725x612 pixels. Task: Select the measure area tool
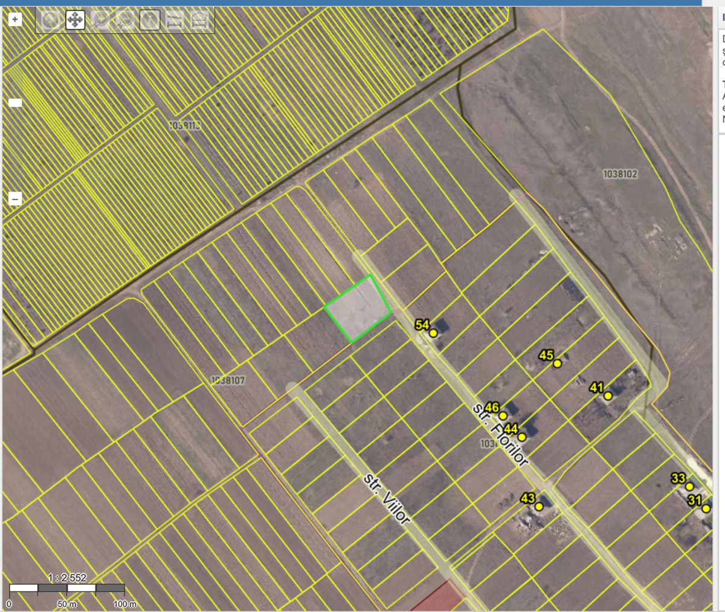click(199, 21)
